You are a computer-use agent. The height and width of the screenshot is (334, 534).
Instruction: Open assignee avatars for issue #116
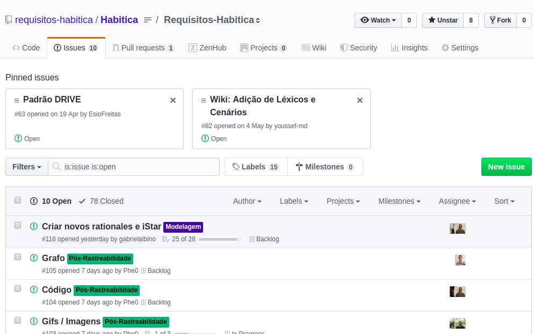(x=457, y=228)
